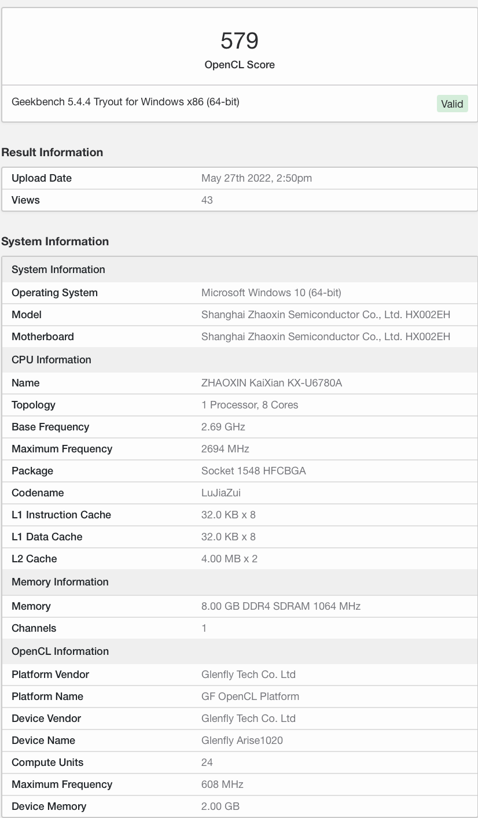Image resolution: width=478 pixels, height=818 pixels.
Task: Select the Geekbench 5.4.4 Tryout version text
Action: [x=126, y=102]
